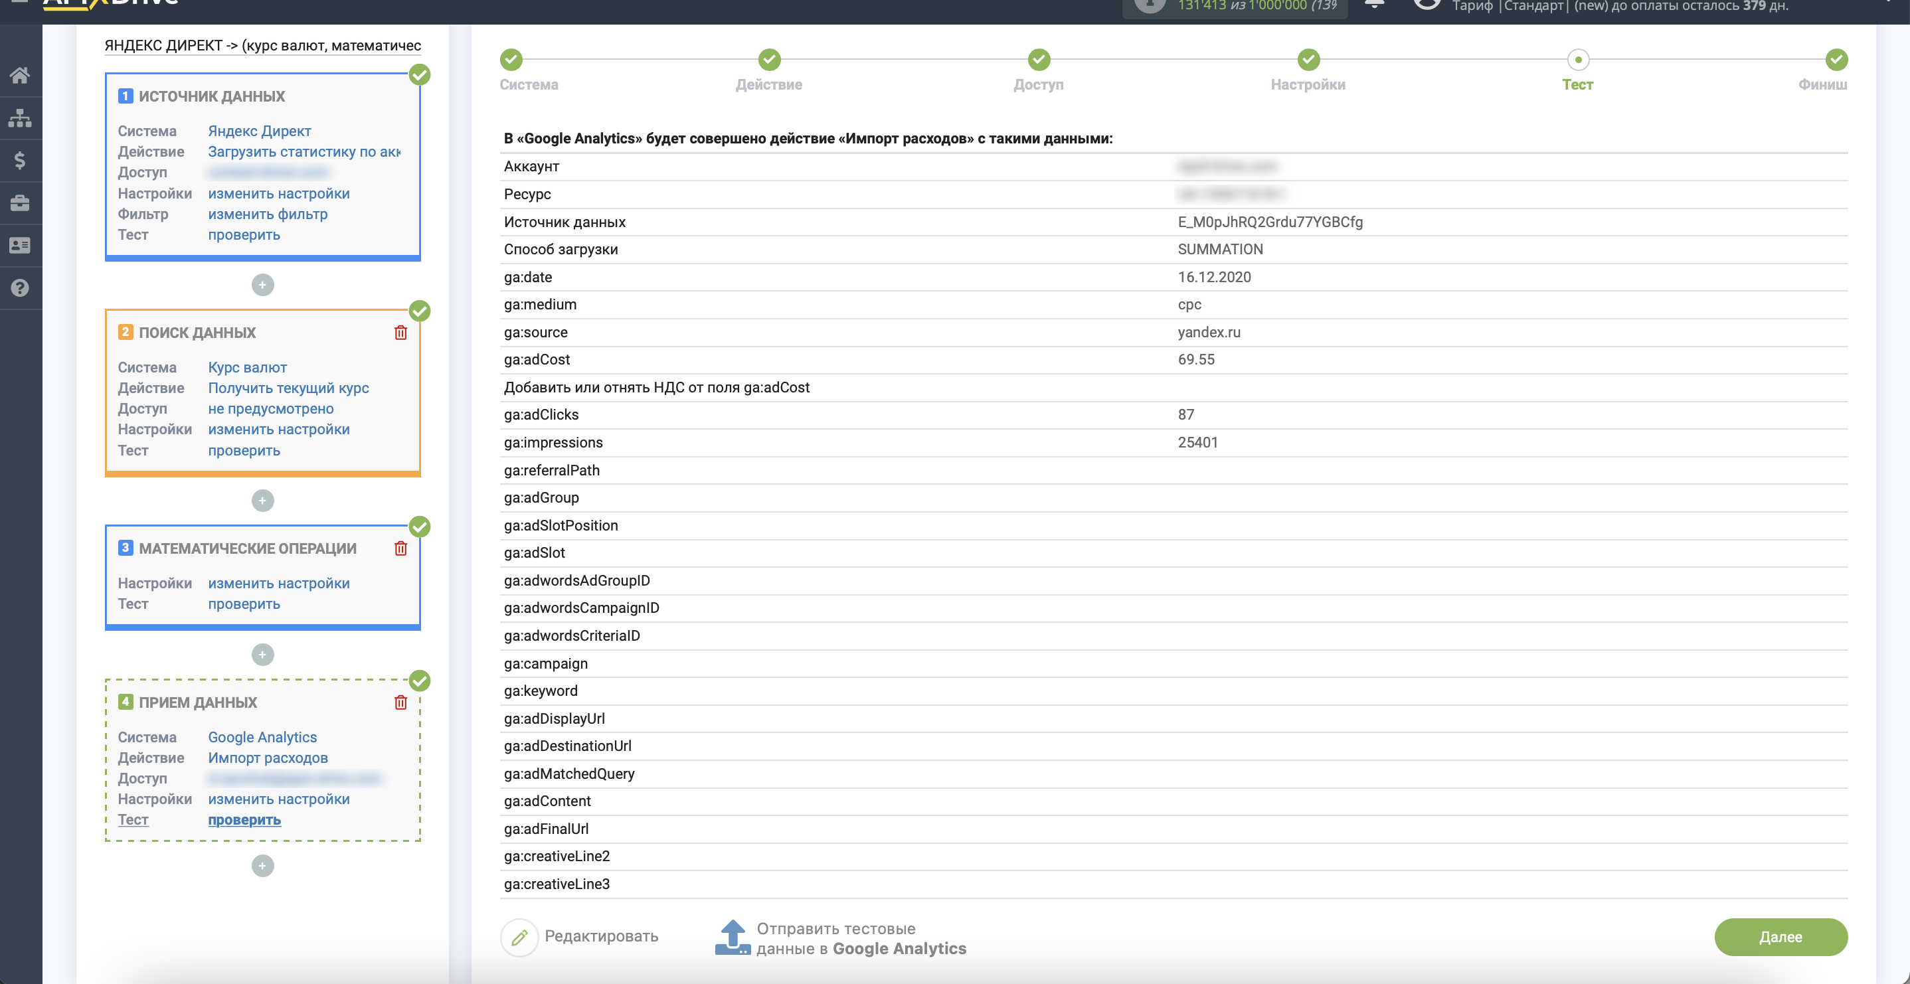The width and height of the screenshot is (1910, 984).
Task: Click Редактировать label
Action: [601, 936]
